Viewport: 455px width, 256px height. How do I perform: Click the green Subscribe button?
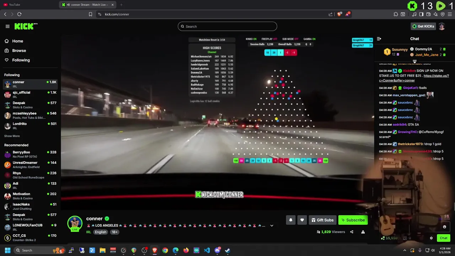pyautogui.click(x=353, y=220)
